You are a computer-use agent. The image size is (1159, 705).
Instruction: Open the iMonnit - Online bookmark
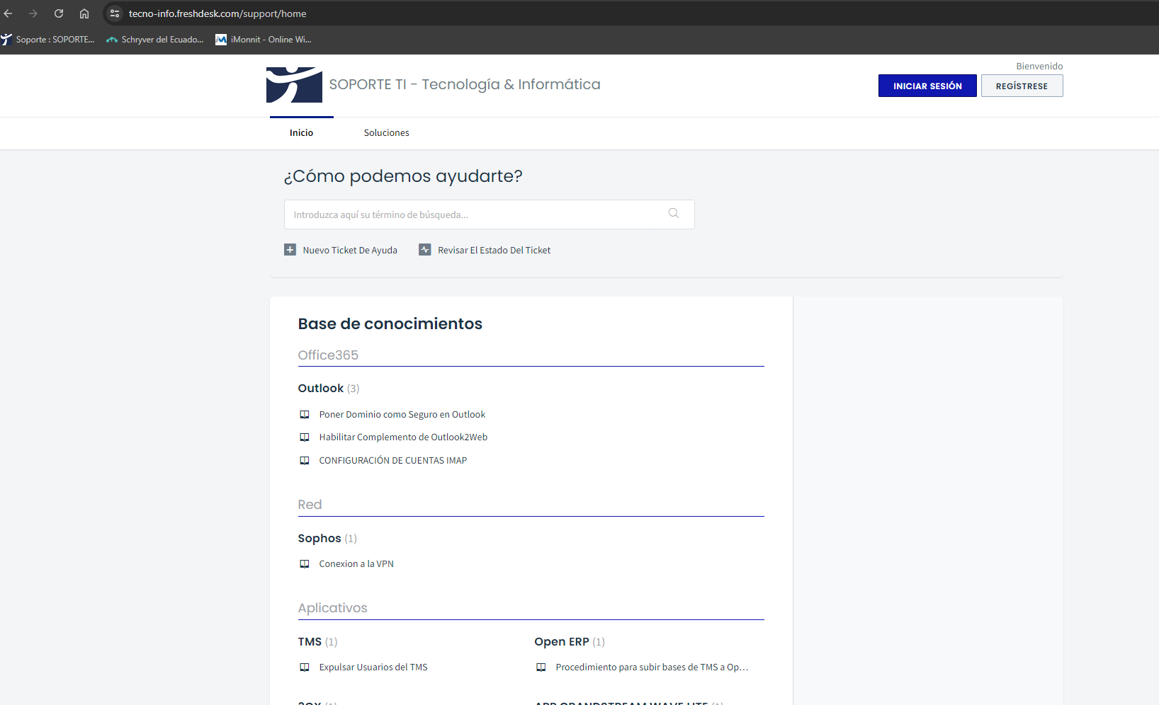264,40
